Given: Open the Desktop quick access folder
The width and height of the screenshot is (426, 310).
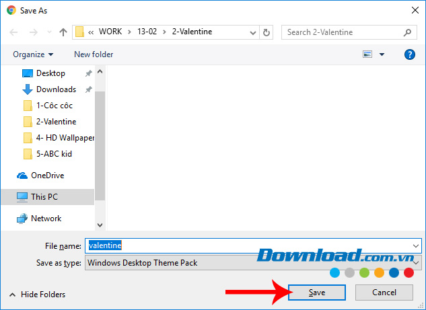Looking at the screenshot, I should coord(50,73).
